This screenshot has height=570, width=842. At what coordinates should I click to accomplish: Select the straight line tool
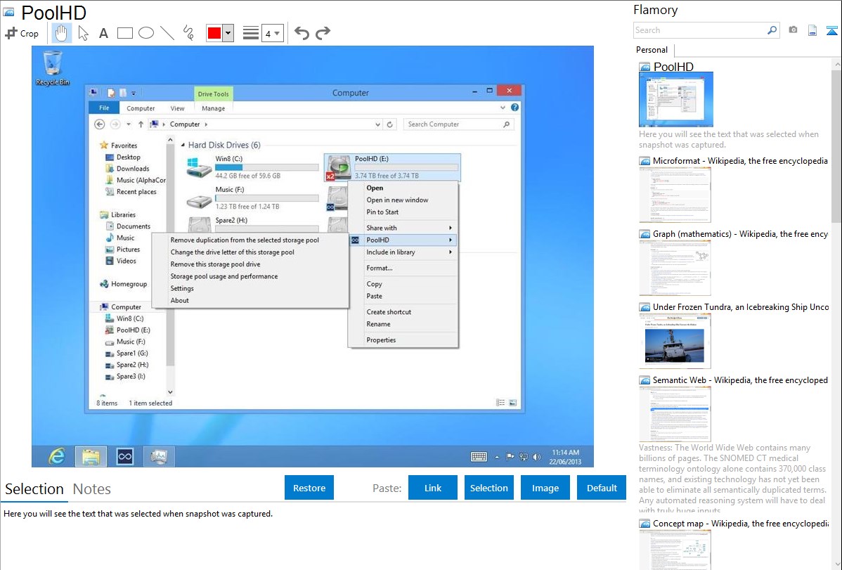[x=167, y=33]
